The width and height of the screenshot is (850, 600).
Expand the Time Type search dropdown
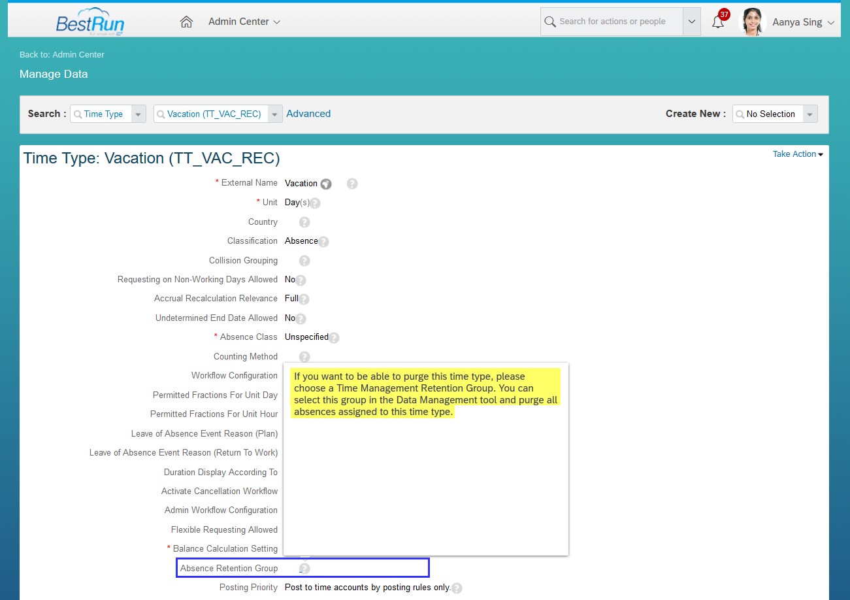point(139,114)
